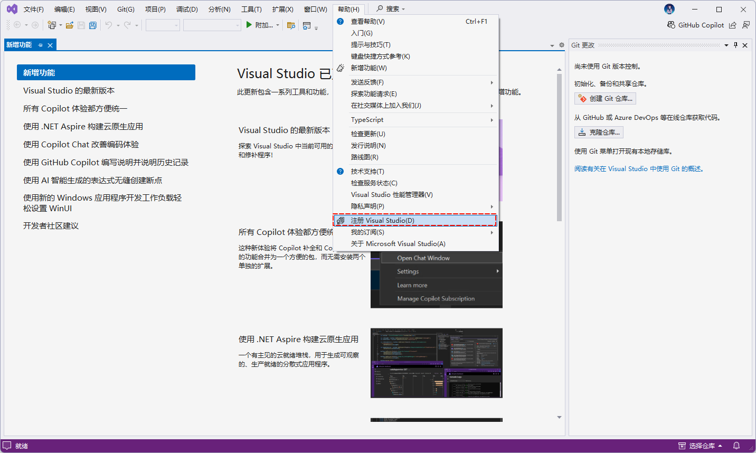Choose 检查更新(U) from the help menu
The image size is (756, 453).
(x=368, y=134)
